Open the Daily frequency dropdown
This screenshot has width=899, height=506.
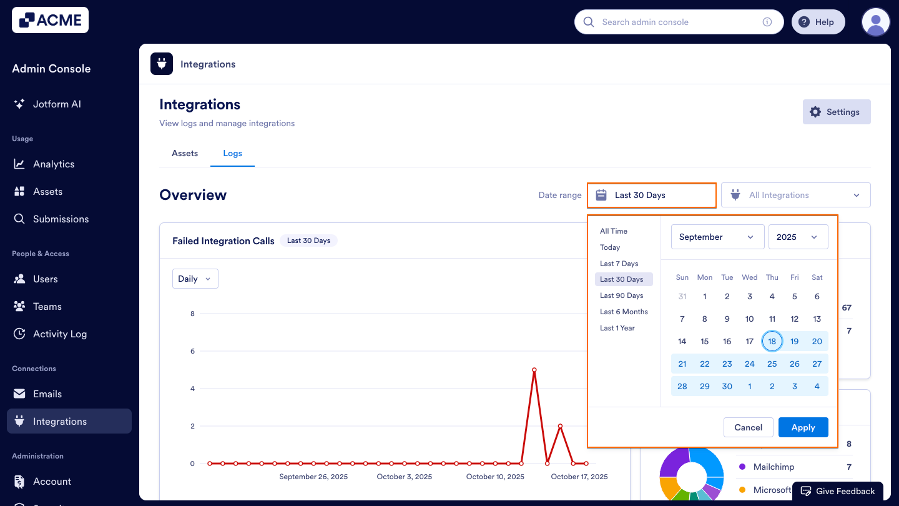[x=195, y=278]
